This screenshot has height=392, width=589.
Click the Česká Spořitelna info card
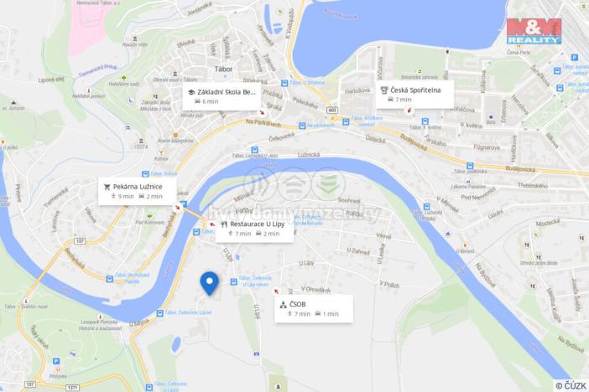[x=414, y=95]
